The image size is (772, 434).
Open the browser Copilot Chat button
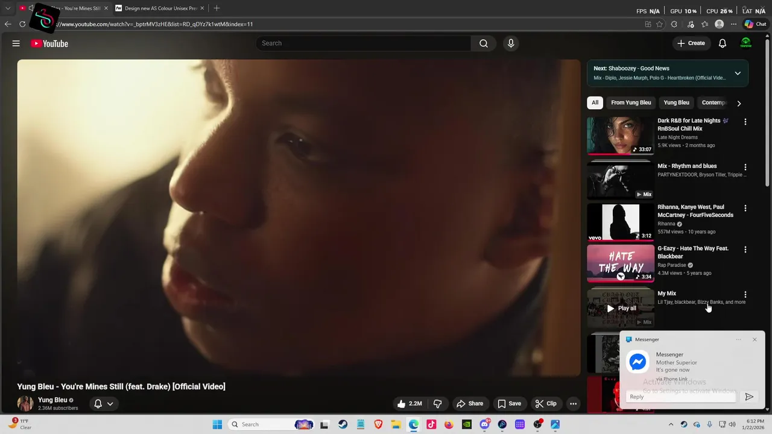pyautogui.click(x=755, y=24)
